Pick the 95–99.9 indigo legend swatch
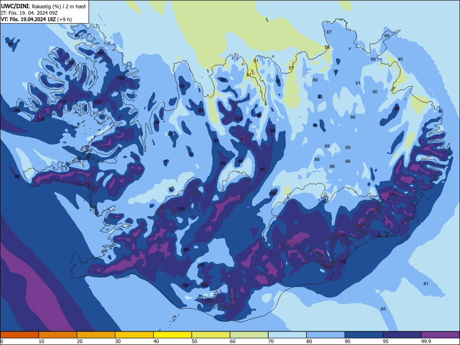460x345 pixels. pyautogui.click(x=402, y=335)
